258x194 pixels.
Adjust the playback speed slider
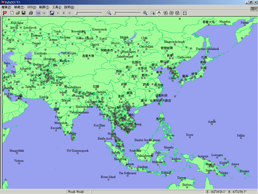(89, 13)
